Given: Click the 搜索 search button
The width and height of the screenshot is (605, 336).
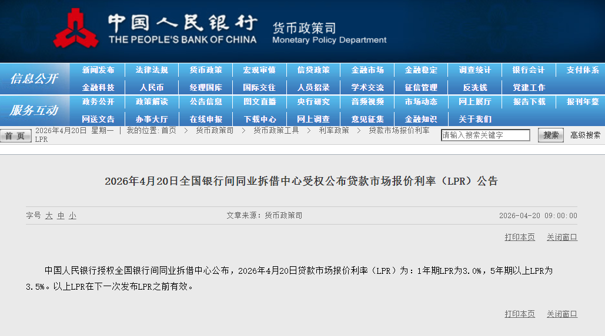Looking at the screenshot, I should coord(550,135).
